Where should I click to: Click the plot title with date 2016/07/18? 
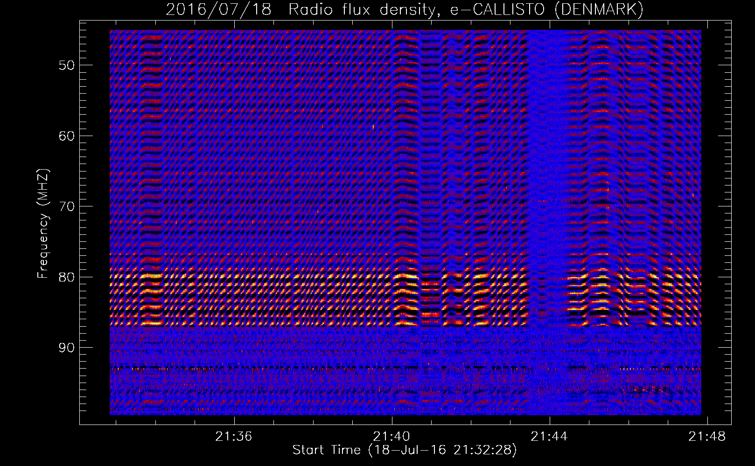coord(405,10)
